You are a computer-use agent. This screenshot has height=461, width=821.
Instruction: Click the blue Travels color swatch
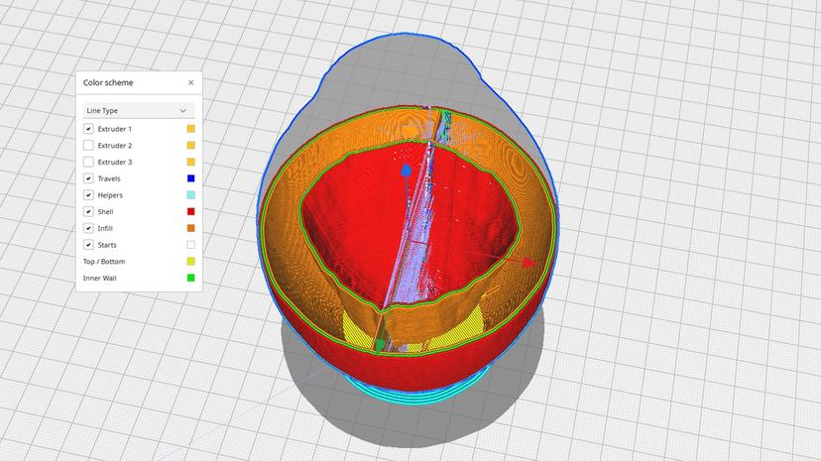pos(190,178)
